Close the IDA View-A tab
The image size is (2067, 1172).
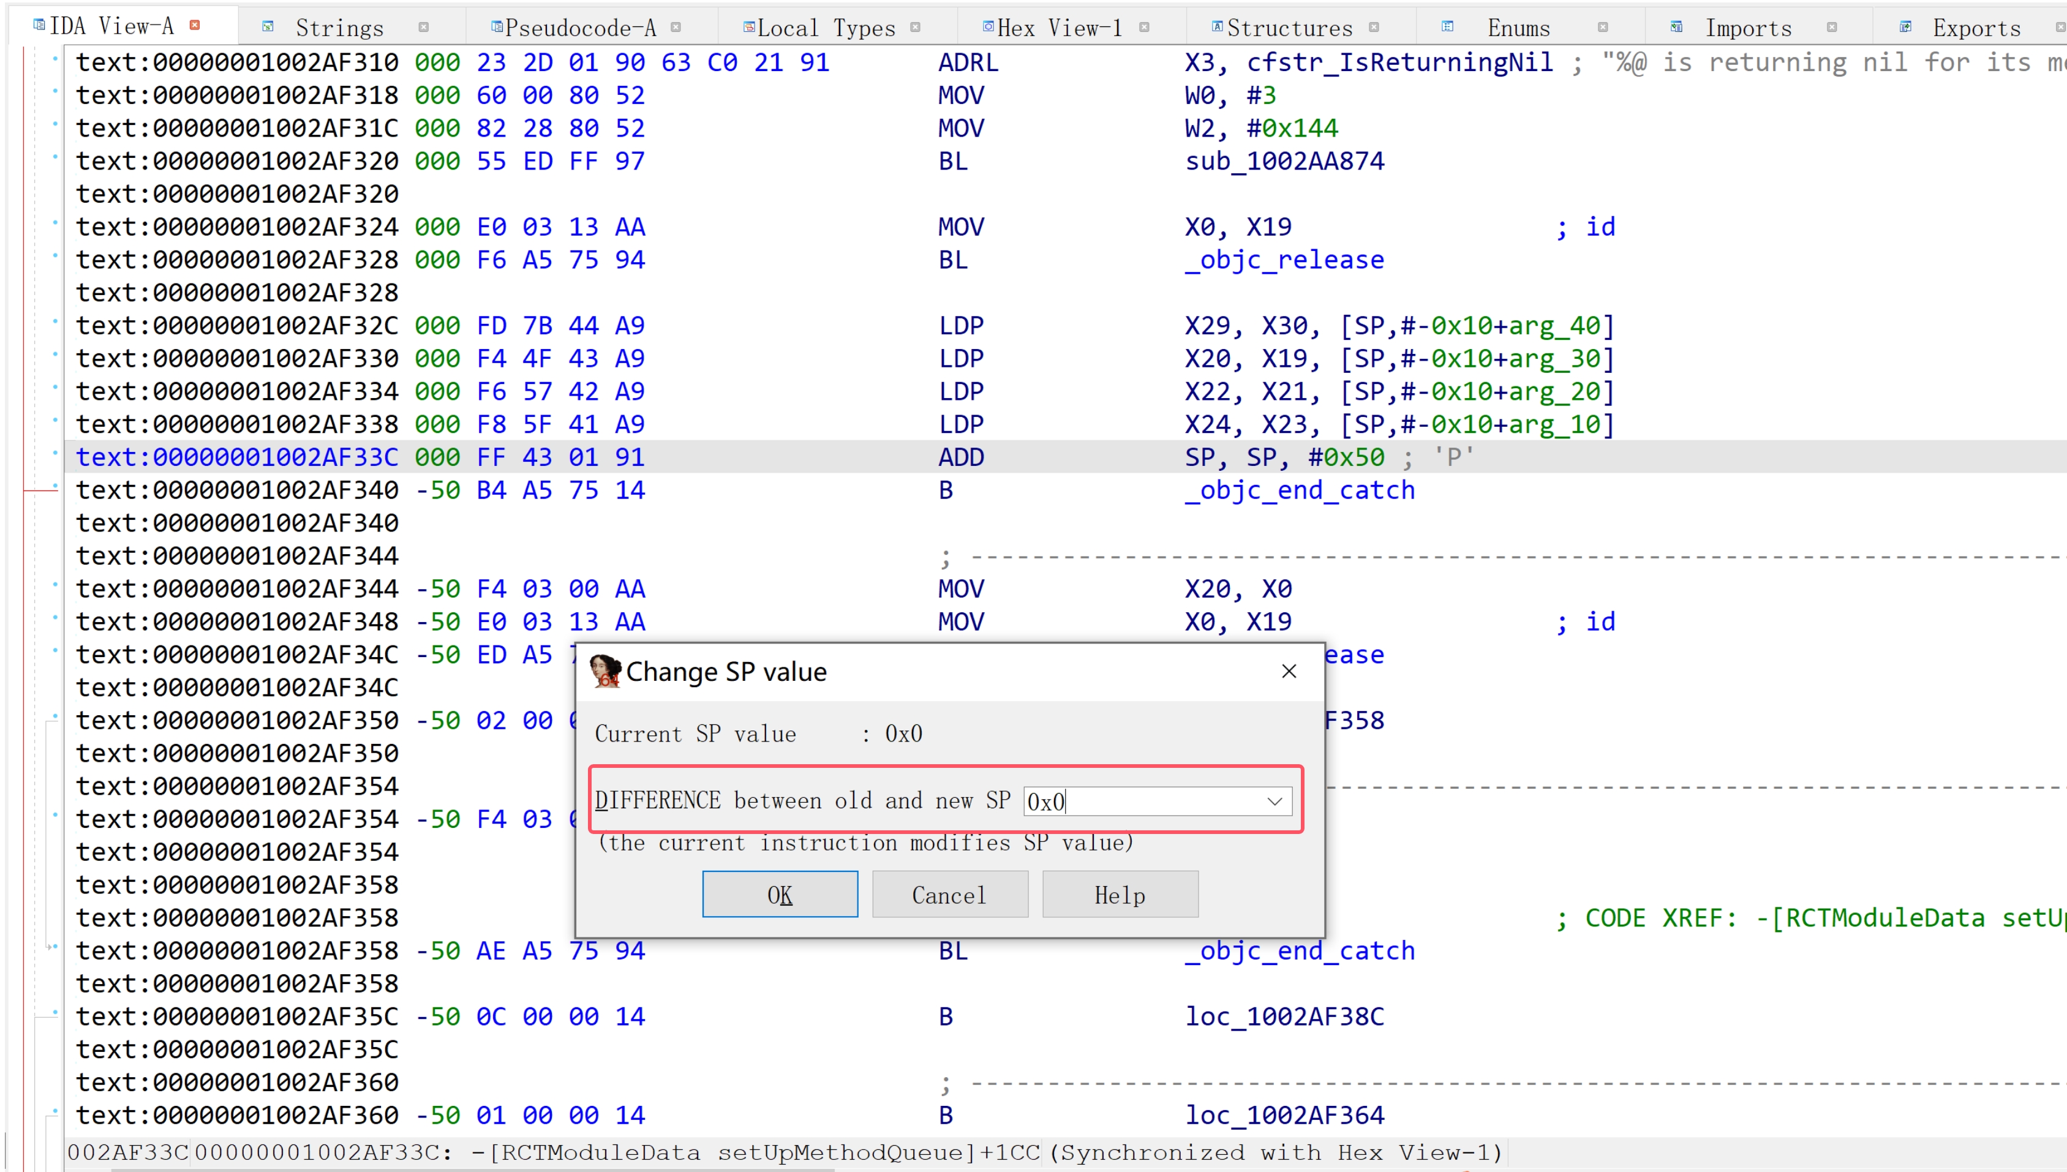tap(194, 26)
